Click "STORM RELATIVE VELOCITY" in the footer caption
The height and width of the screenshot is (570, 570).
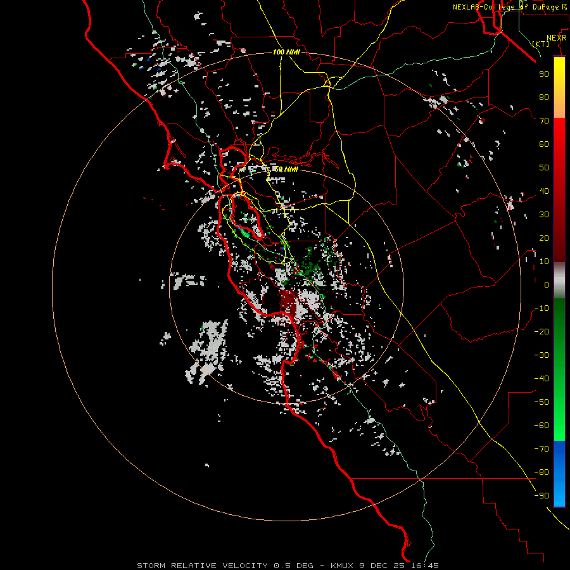(202, 566)
